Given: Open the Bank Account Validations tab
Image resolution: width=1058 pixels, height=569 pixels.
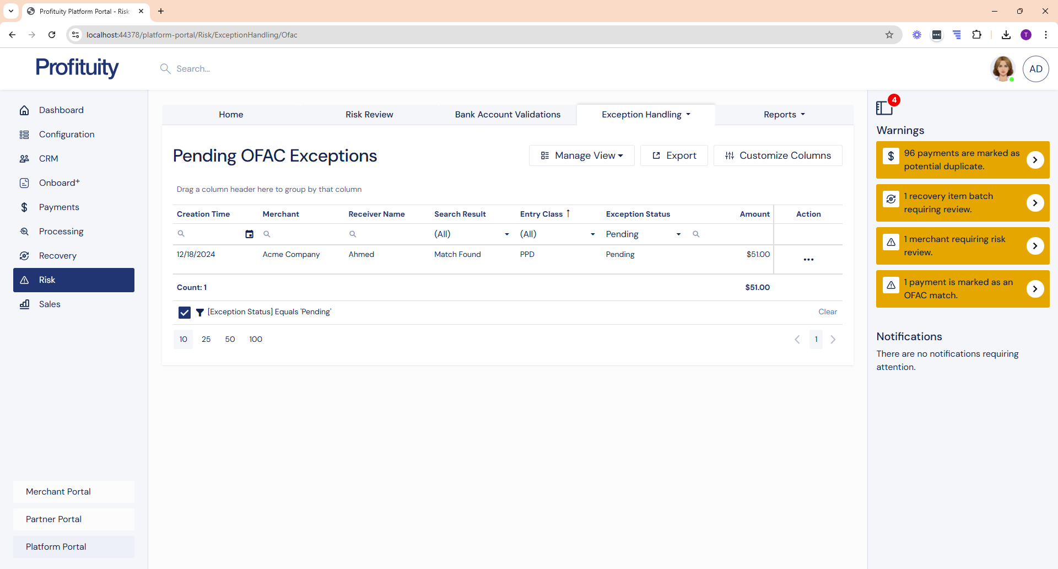Looking at the screenshot, I should [x=508, y=115].
